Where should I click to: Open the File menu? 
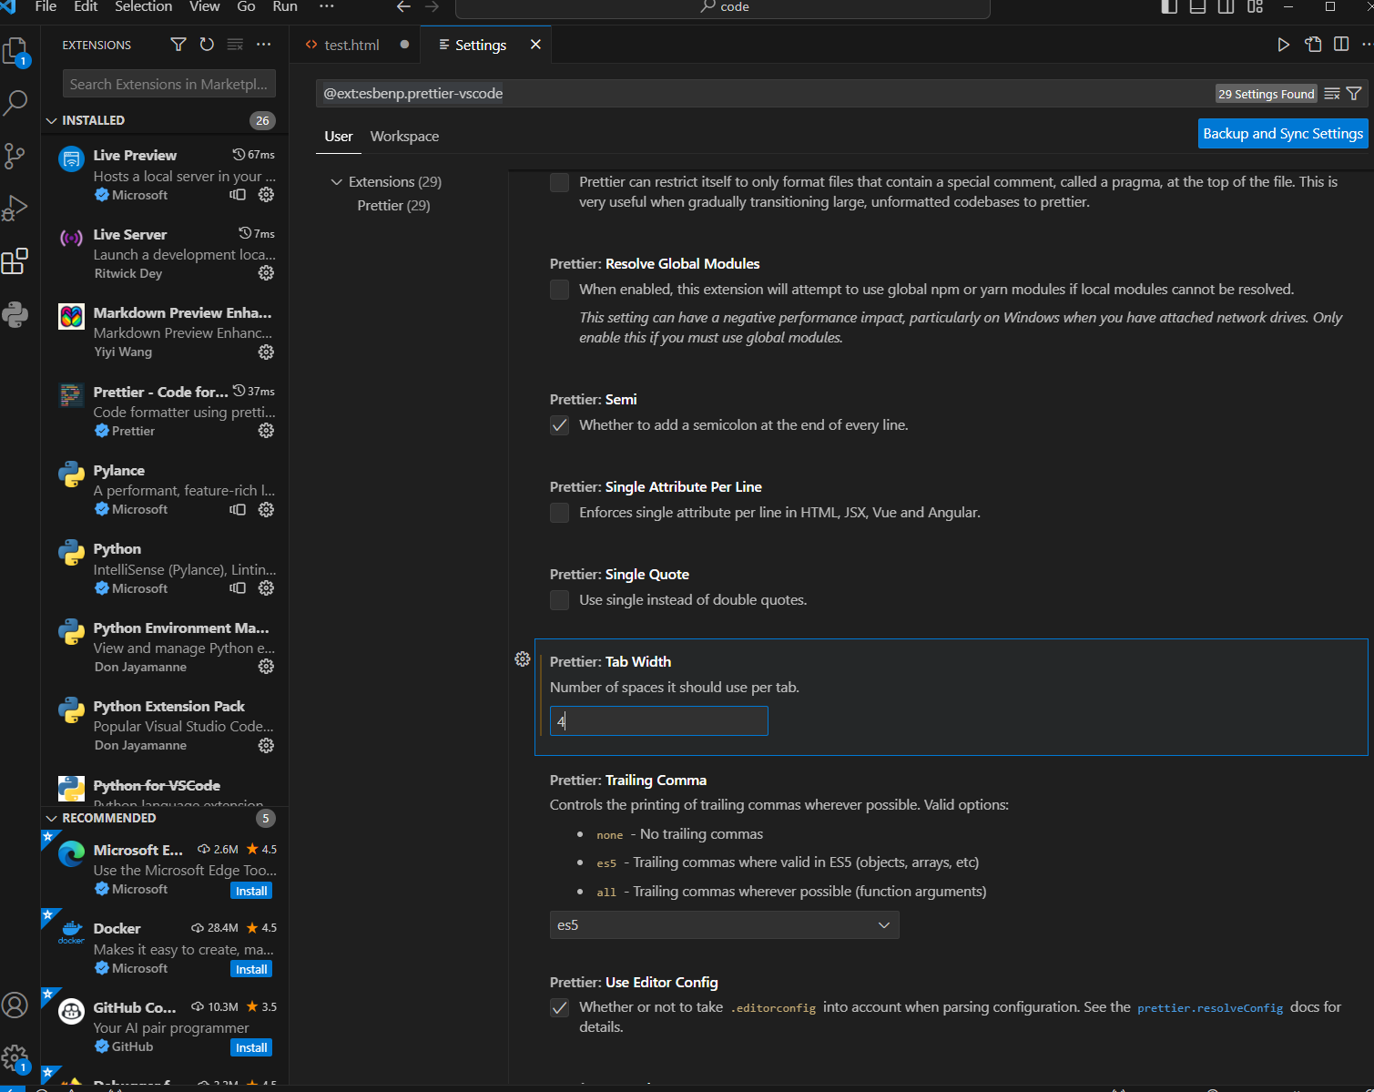pyautogui.click(x=46, y=6)
